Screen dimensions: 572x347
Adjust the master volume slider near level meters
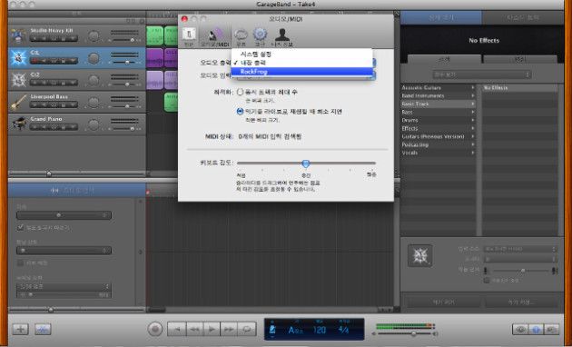(x=413, y=333)
